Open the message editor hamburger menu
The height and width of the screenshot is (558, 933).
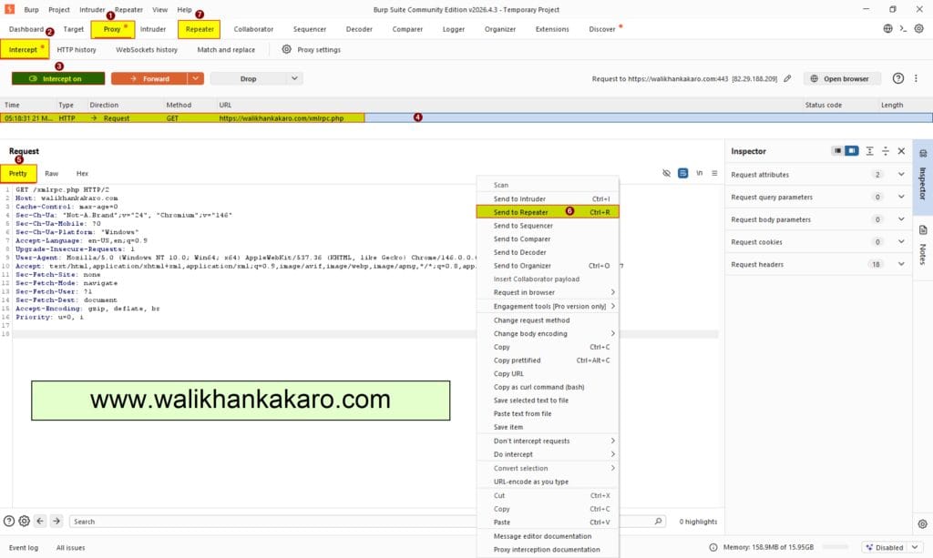click(x=714, y=173)
